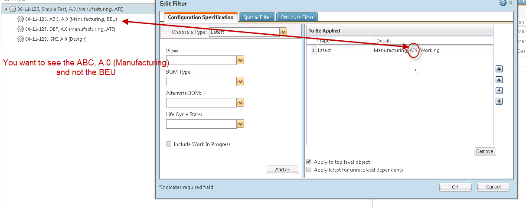
Task: Click the Remove button
Action: coord(484,151)
